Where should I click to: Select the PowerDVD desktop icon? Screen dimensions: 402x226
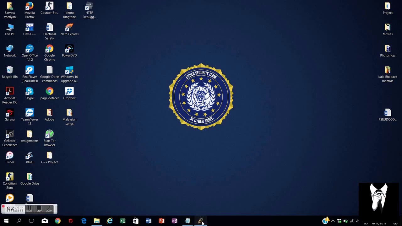tap(69, 51)
